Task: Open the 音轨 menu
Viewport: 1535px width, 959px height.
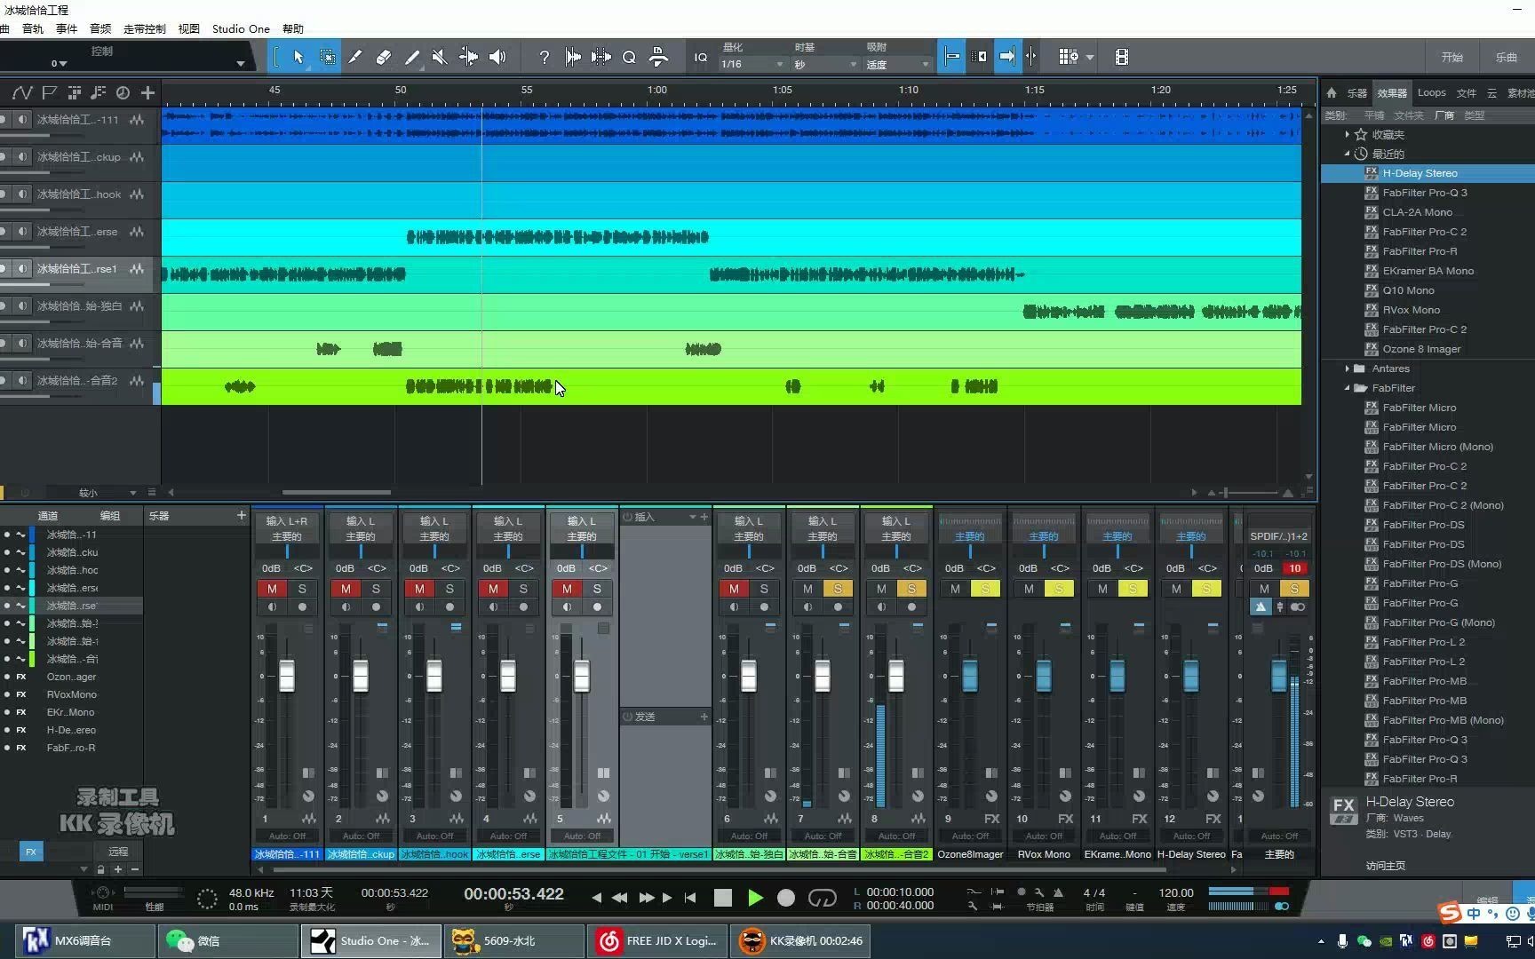Action: [x=33, y=28]
